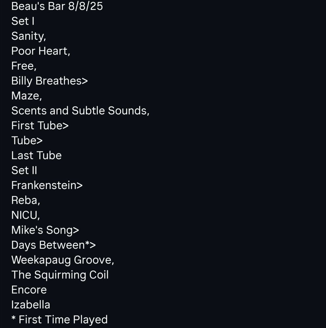This screenshot has width=326, height=328.
Task: Click 'Billy Breathes>' in the setlist
Action: [50, 81]
